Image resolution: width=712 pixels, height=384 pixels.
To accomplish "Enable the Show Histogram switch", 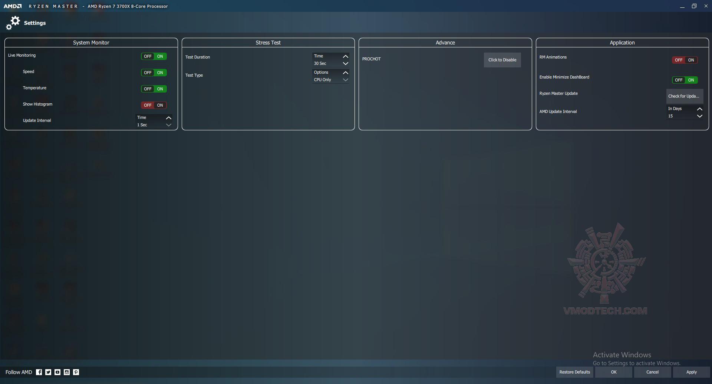I will 154,105.
